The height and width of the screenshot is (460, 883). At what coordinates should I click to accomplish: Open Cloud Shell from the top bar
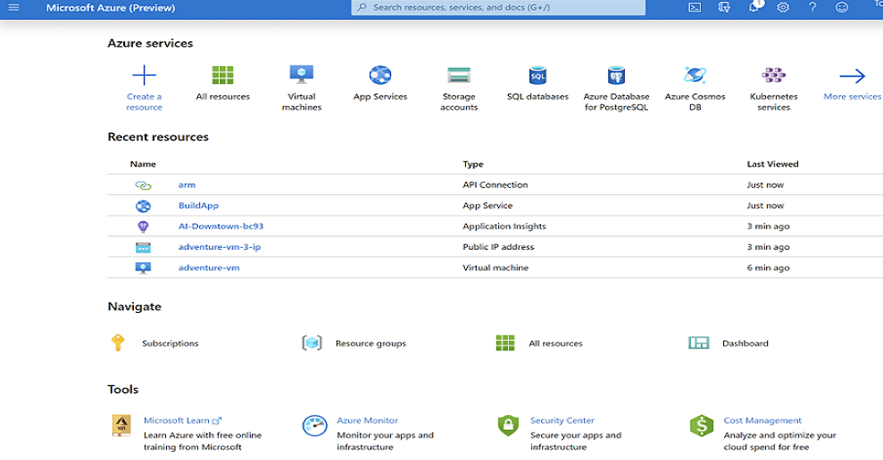coord(695,7)
